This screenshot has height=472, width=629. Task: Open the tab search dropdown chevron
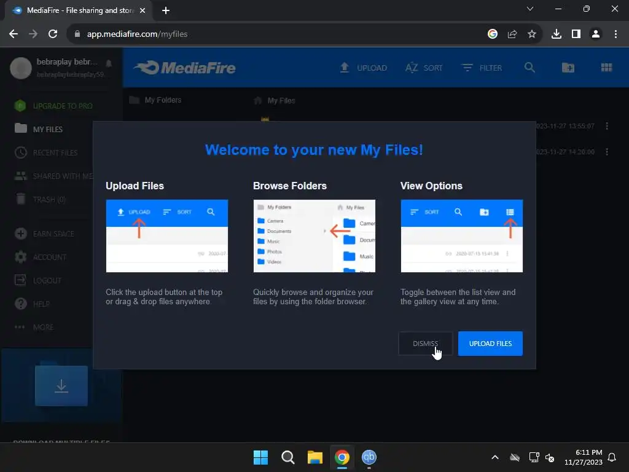pyautogui.click(x=530, y=9)
